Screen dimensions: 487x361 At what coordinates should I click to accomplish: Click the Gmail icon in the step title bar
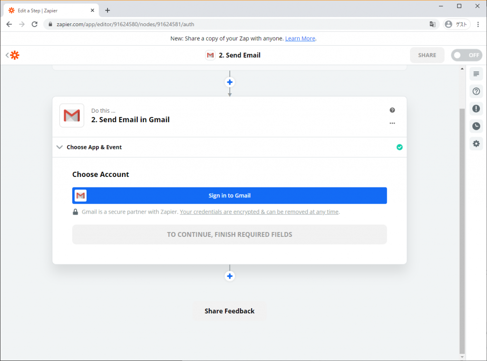coord(210,55)
